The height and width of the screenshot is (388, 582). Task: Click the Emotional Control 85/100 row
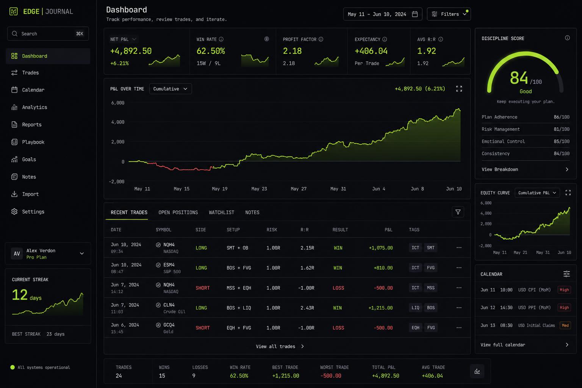click(526, 141)
